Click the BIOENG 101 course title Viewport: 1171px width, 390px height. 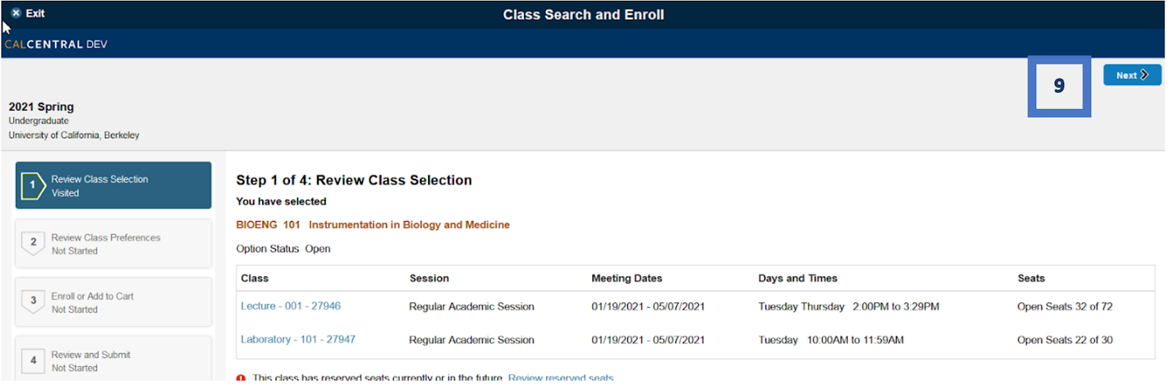[x=373, y=225]
